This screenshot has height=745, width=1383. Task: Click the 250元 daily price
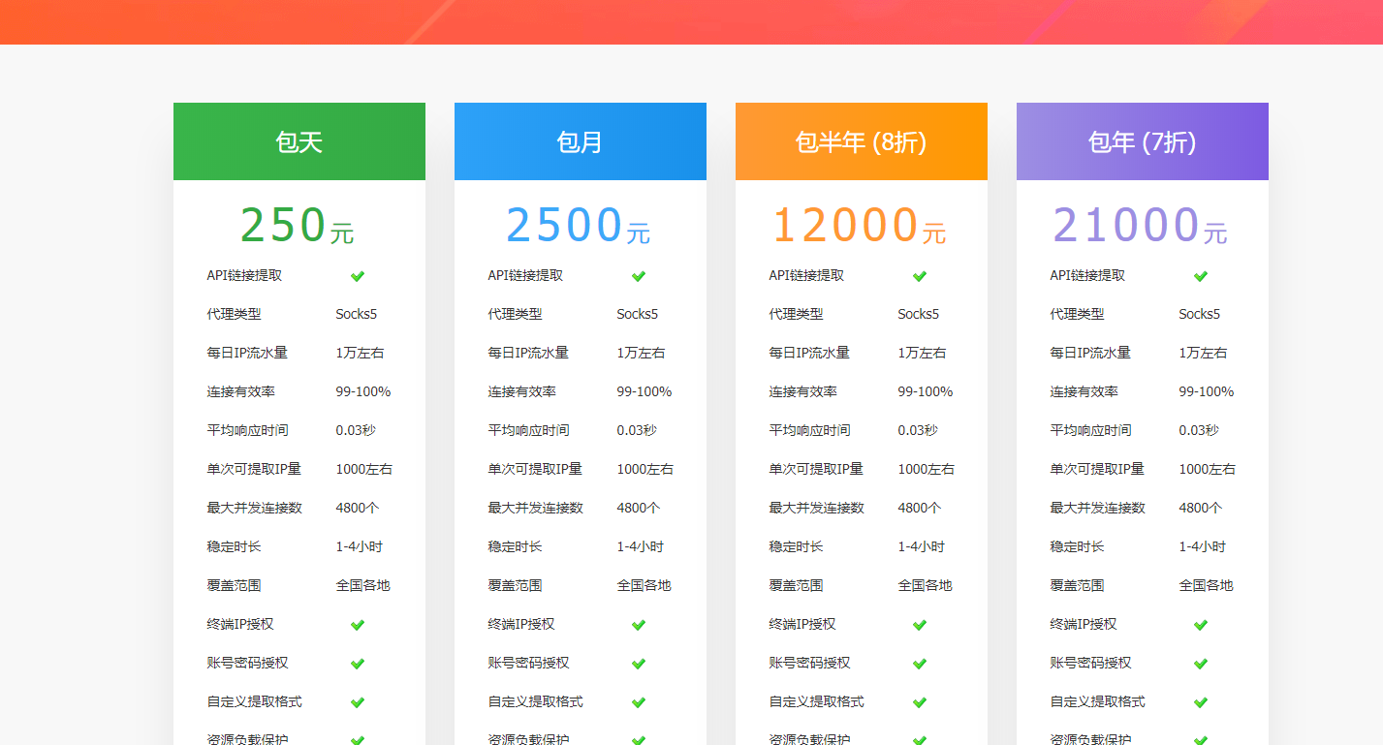tap(298, 226)
